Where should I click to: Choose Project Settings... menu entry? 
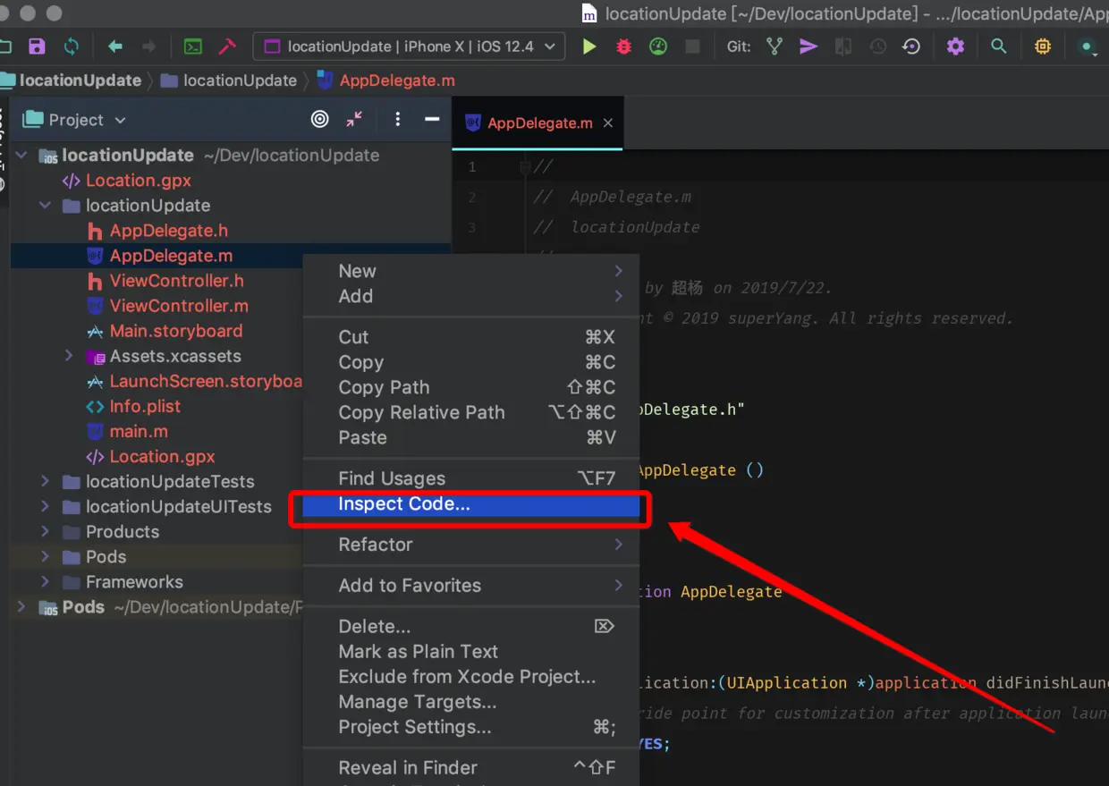471,727
